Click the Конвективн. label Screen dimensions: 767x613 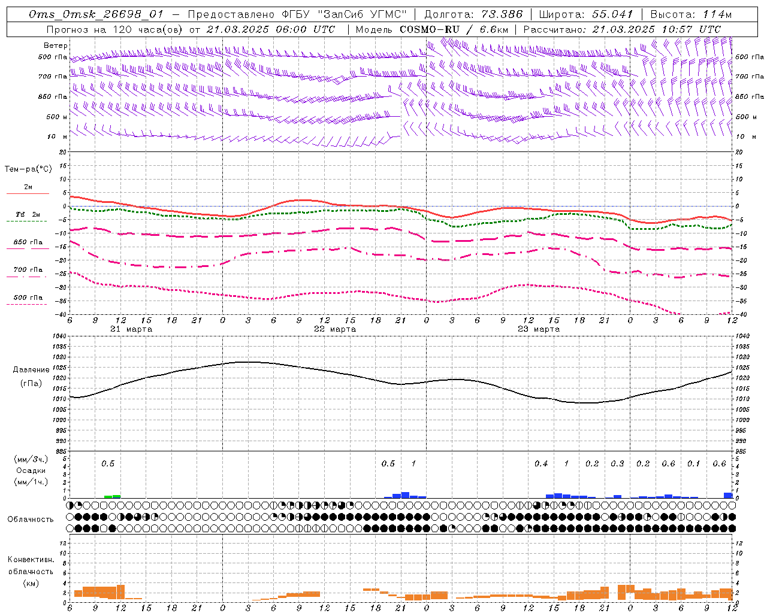[31, 560]
